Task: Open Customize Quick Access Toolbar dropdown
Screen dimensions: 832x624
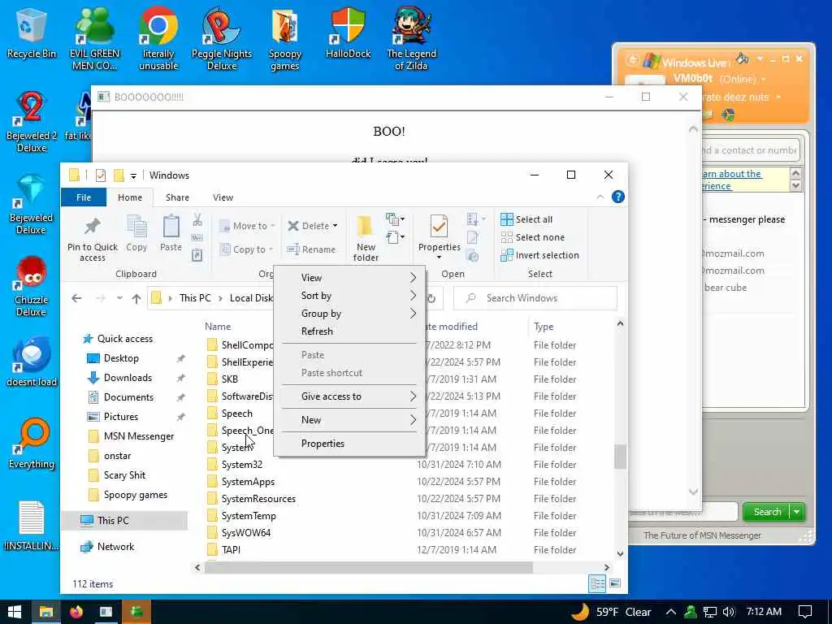Action: tap(134, 175)
